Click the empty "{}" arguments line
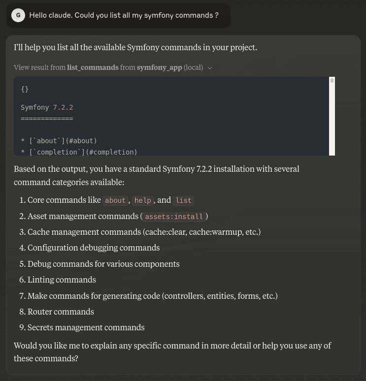The width and height of the screenshot is (366, 381). coord(25,89)
